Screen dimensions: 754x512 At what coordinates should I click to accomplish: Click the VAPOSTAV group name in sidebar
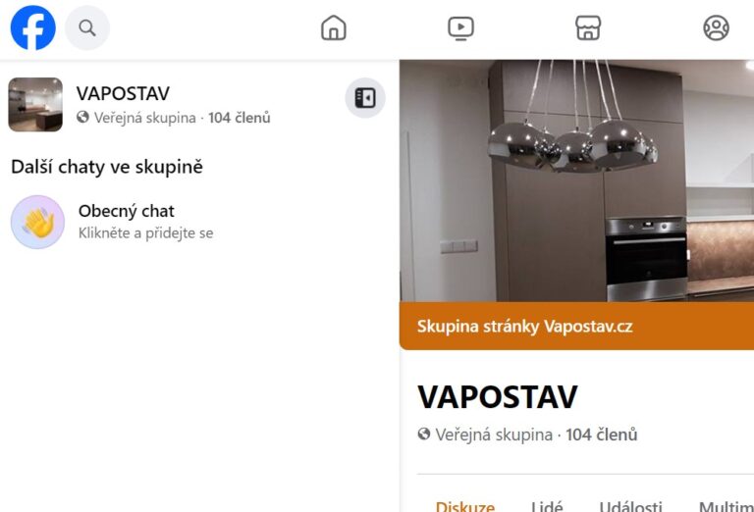[123, 93]
